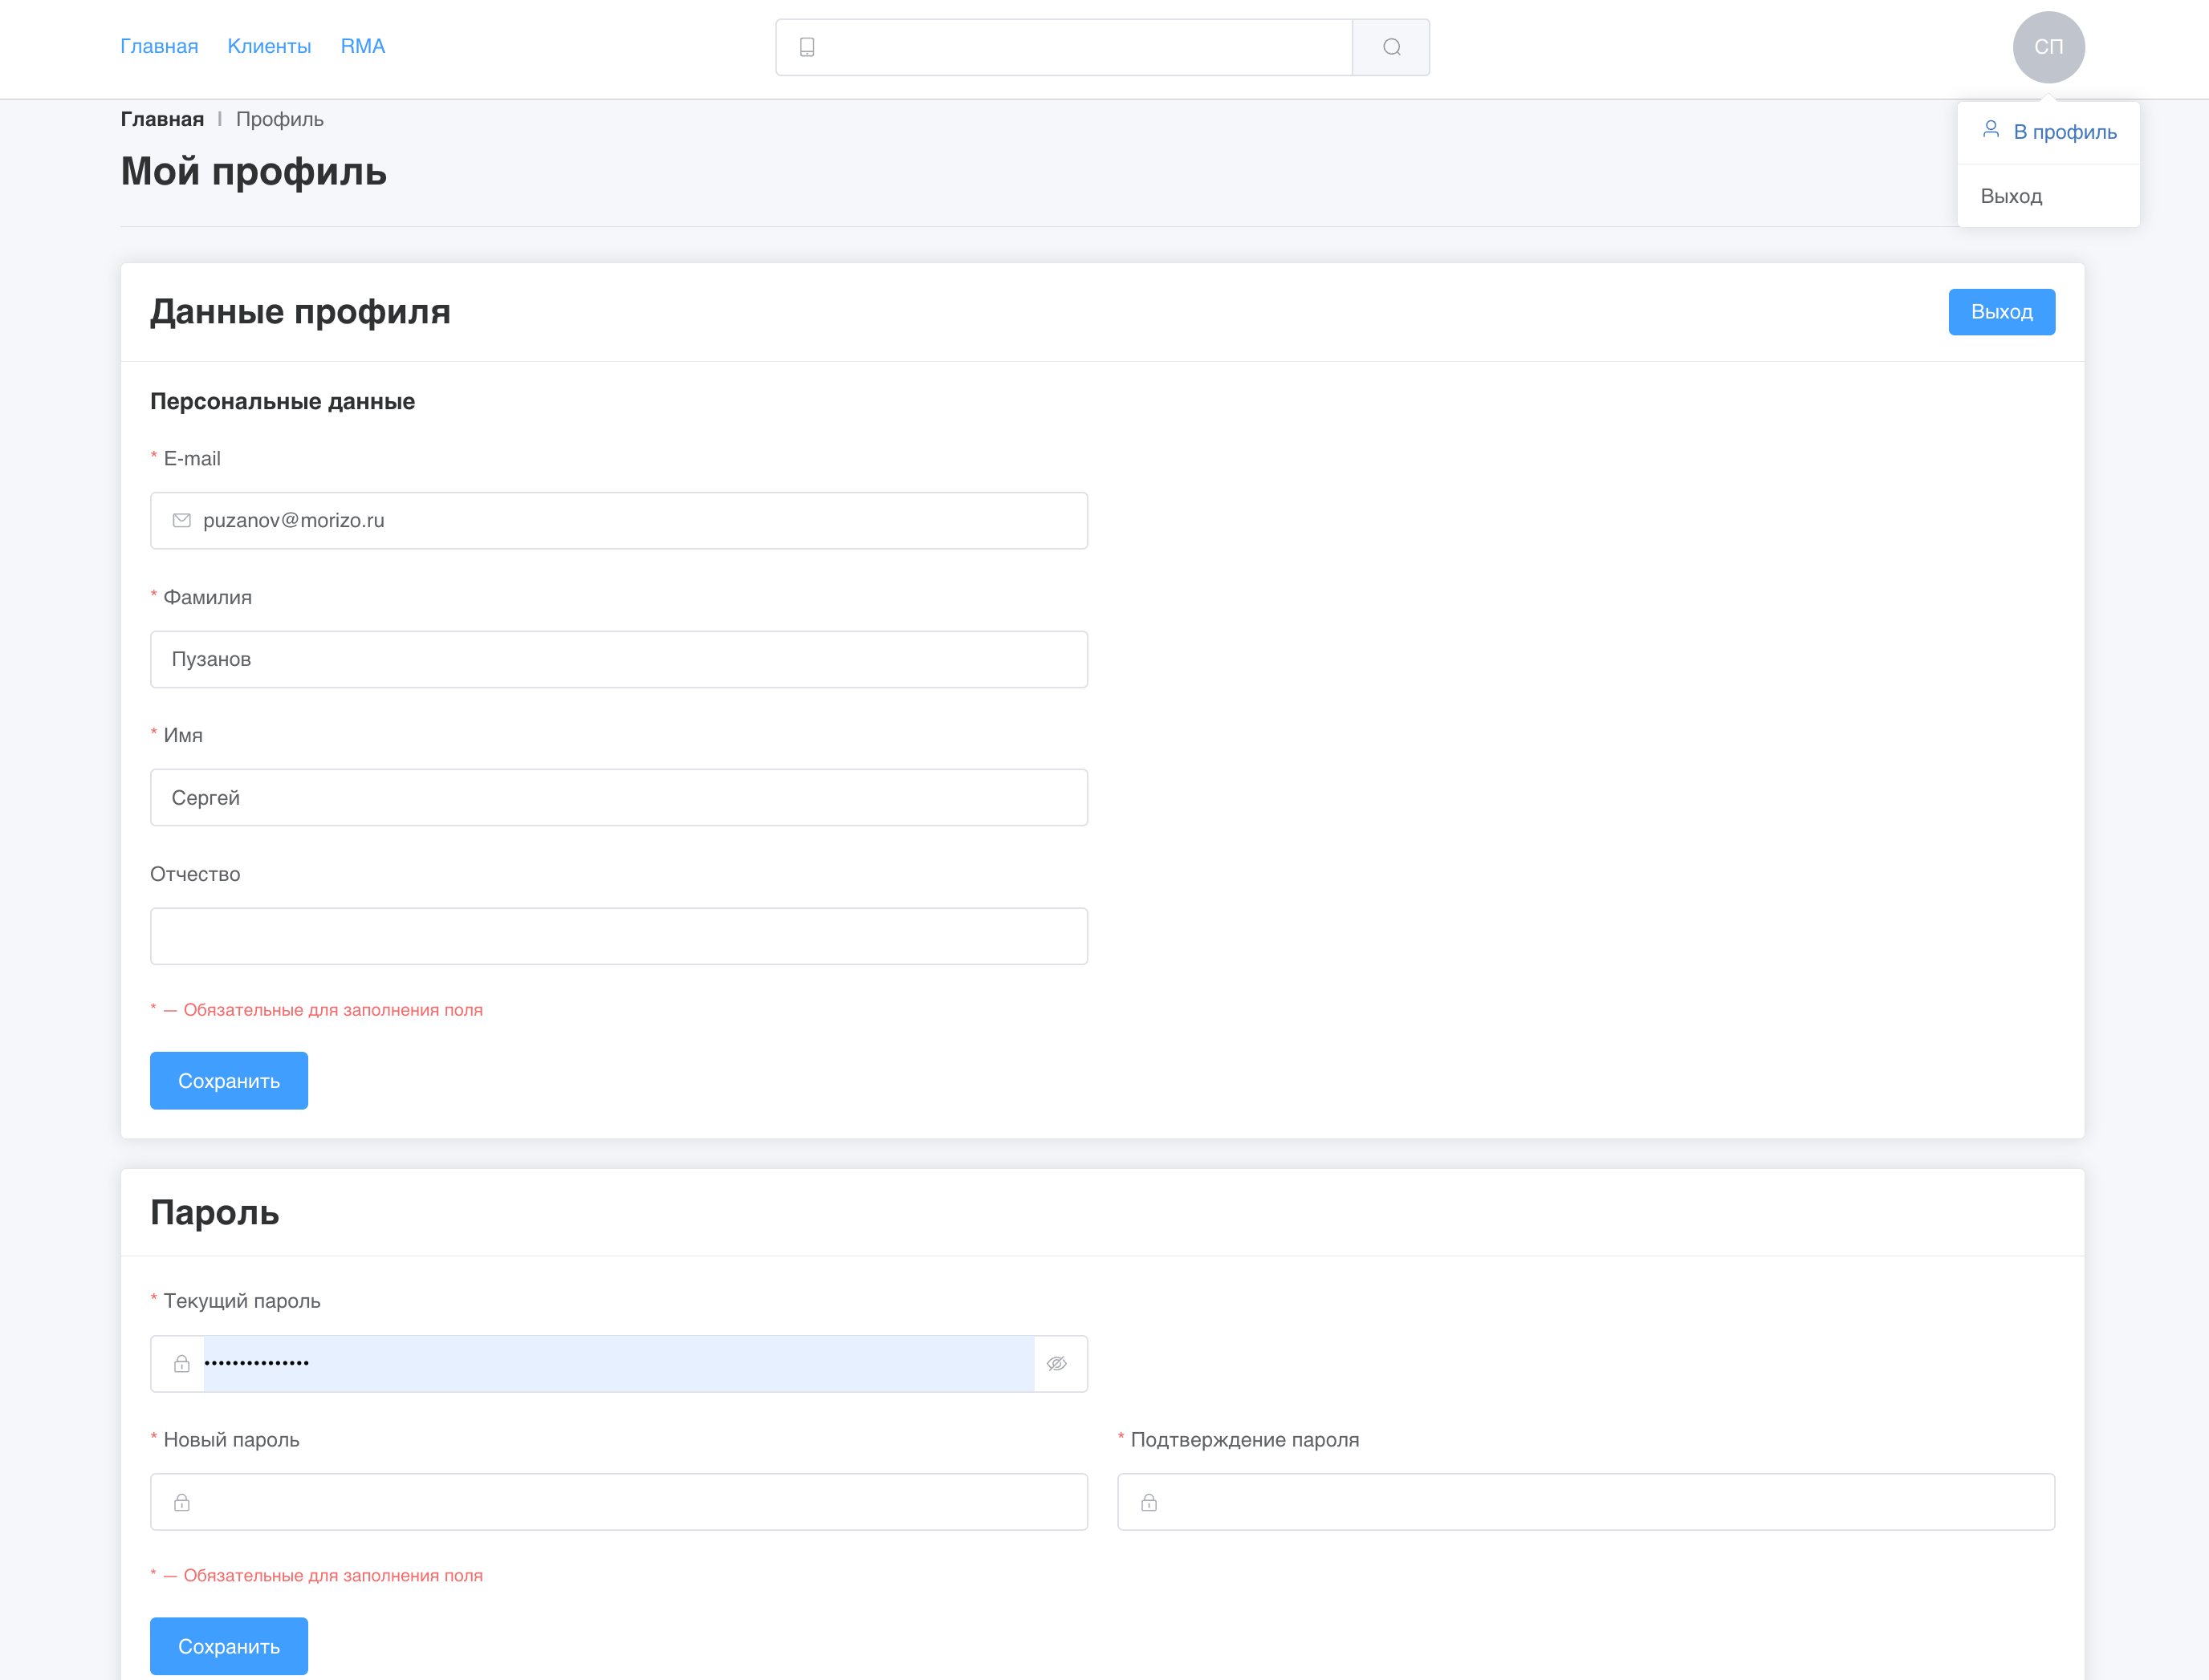
Task: Click the user icon beside В профиль
Action: tap(1991, 130)
